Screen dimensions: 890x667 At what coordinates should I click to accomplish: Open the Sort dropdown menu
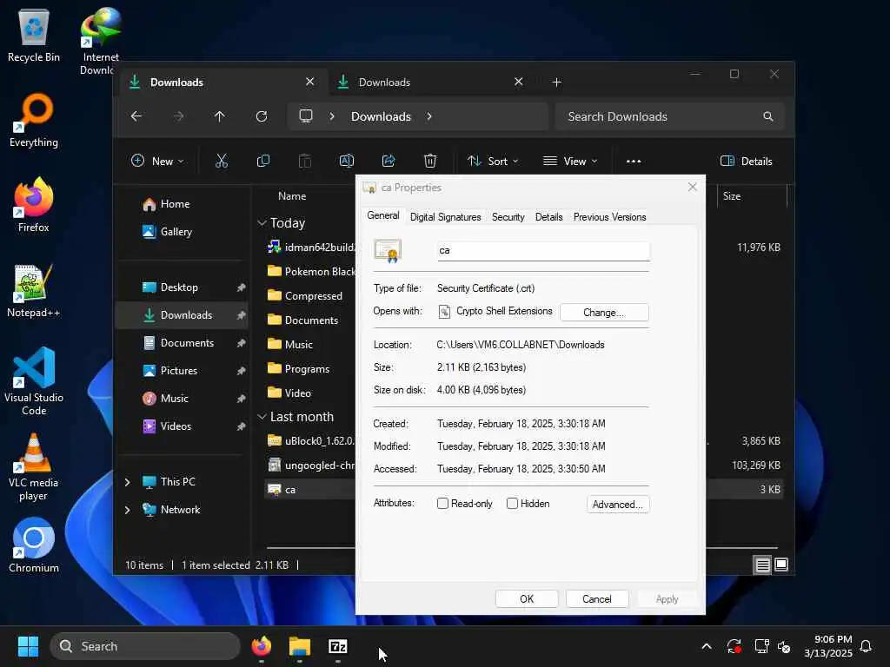(x=493, y=161)
